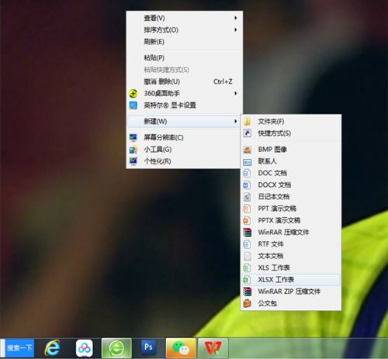Image resolution: width=388 pixels, height=359 pixels.
Task: Click the DOCX 文档 file icon
Action: (247, 185)
